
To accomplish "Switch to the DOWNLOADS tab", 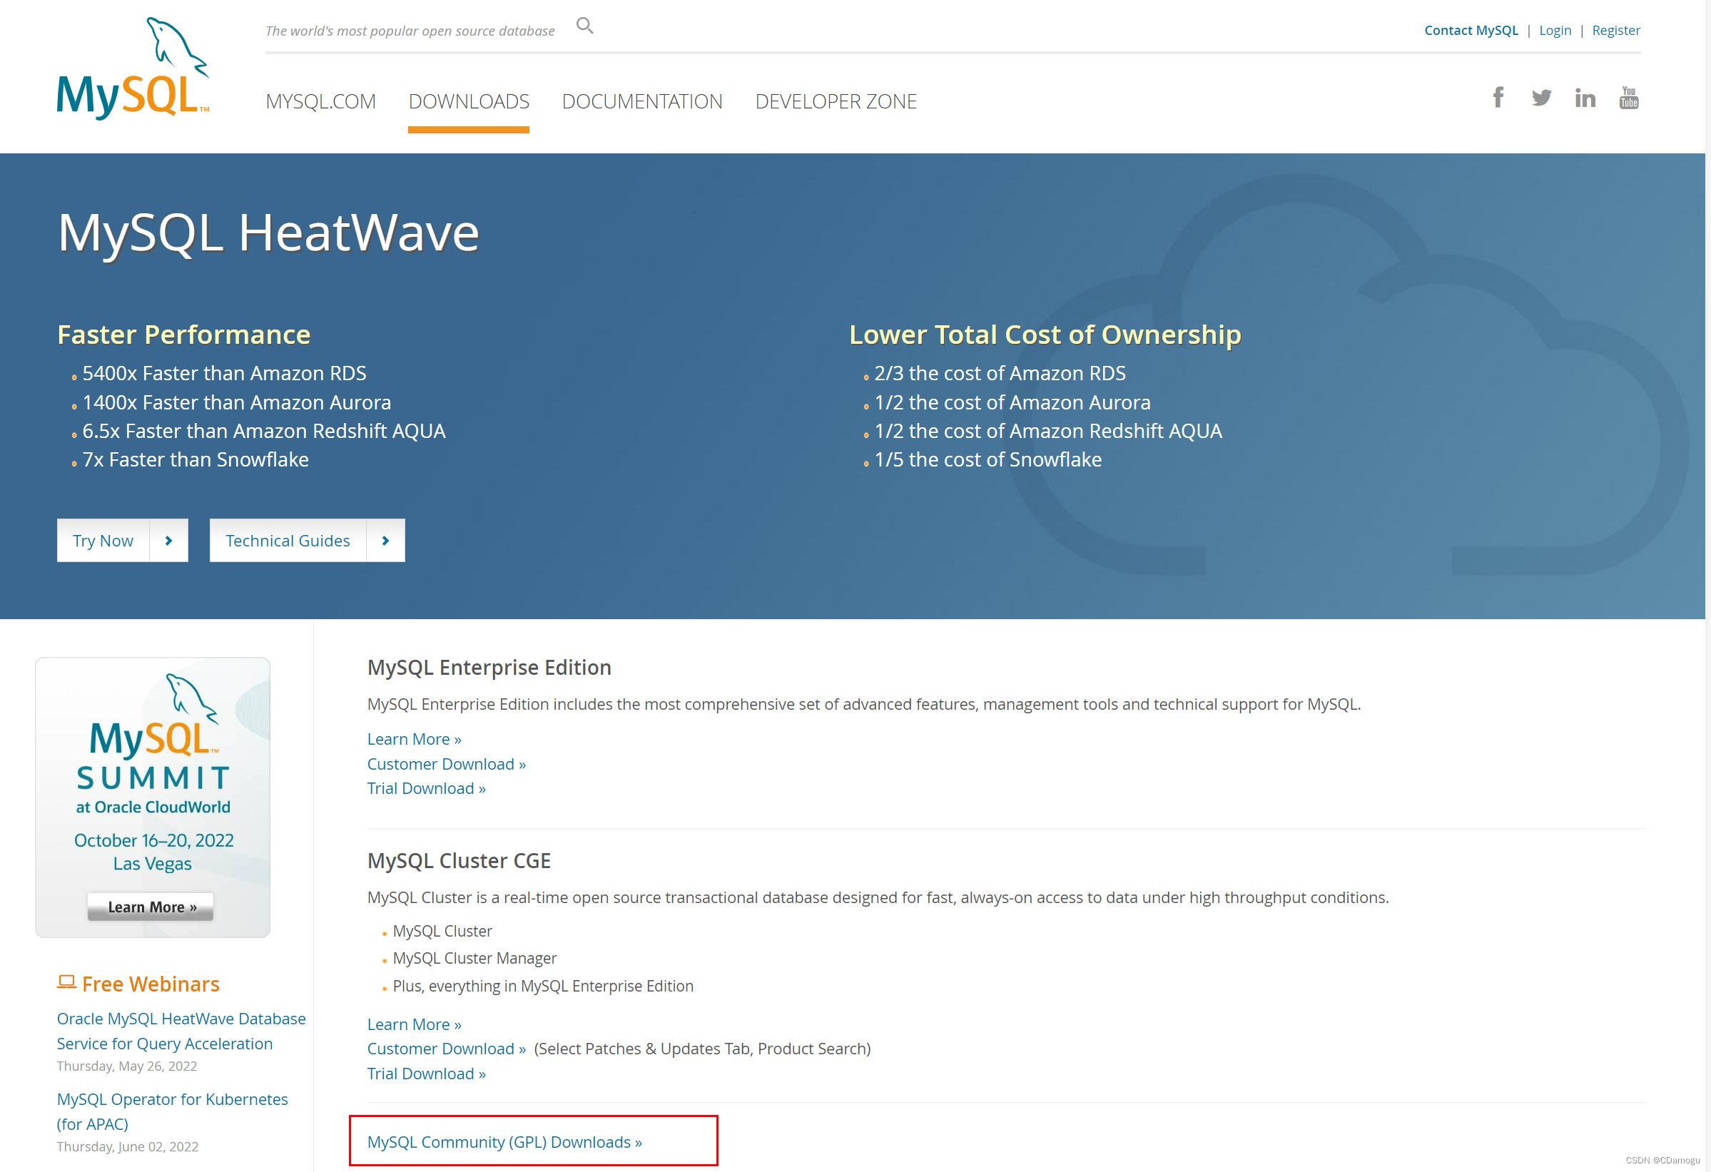I will [x=468, y=101].
